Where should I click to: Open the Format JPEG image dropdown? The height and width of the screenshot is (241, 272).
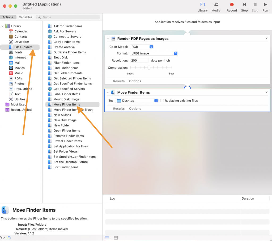point(154,53)
